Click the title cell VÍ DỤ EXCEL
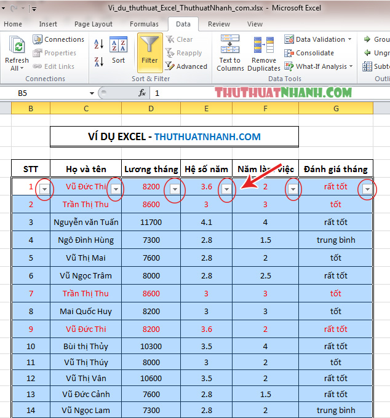The height and width of the screenshot is (418, 390). [x=174, y=136]
